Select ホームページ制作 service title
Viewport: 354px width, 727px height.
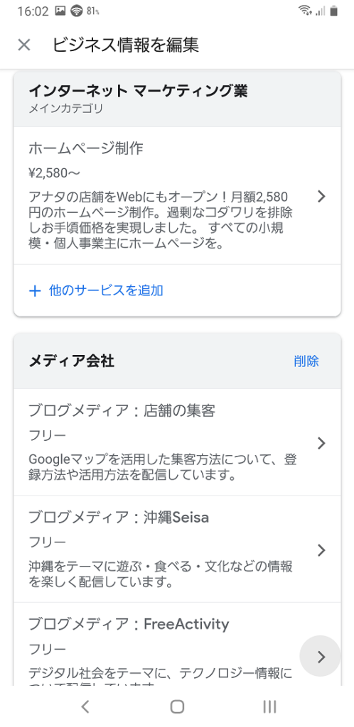[86, 148]
